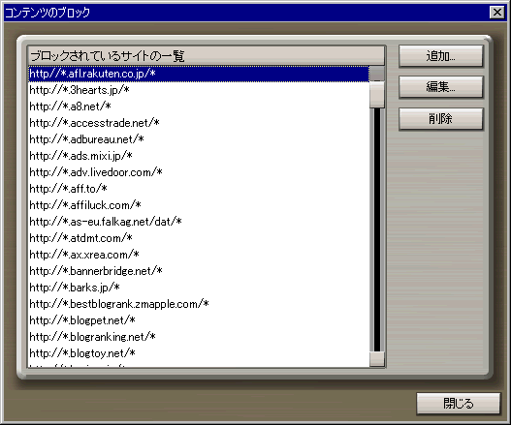The width and height of the screenshot is (511, 425).
Task: Close the コンテンツのブロック window
Action: [497, 13]
